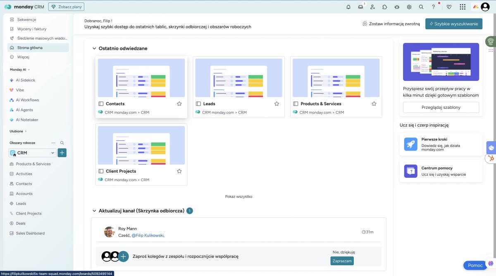Open Roy Mann's inbox update
This screenshot has height=276, width=496.
[x=239, y=232]
